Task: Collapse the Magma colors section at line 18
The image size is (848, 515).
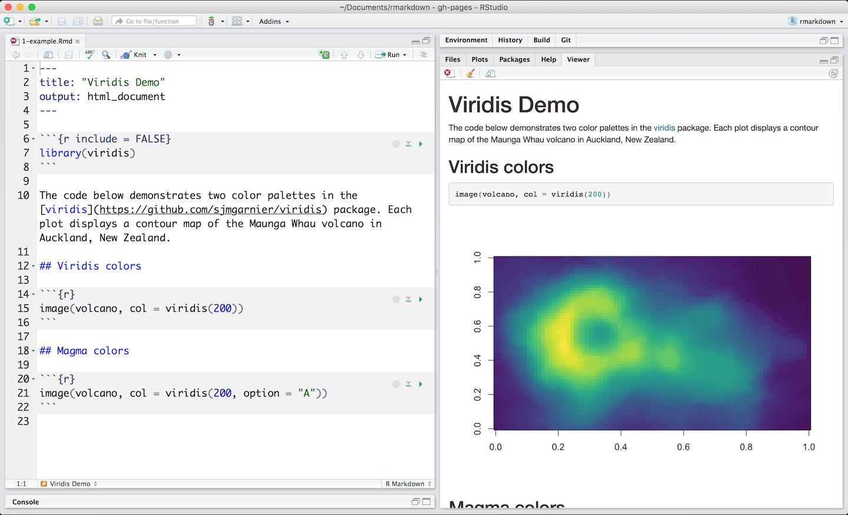Action: point(33,351)
